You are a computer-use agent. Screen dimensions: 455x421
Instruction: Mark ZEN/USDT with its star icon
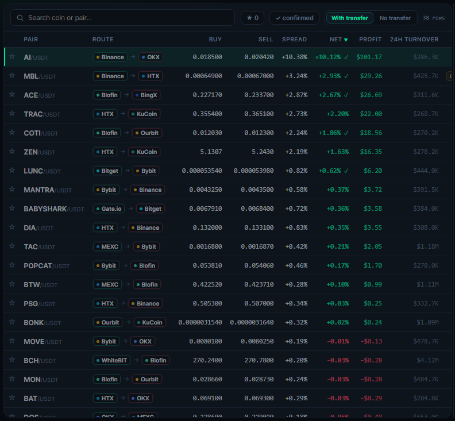pos(12,152)
